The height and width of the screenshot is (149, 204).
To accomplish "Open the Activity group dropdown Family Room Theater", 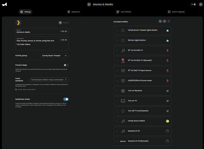I will [54, 56].
